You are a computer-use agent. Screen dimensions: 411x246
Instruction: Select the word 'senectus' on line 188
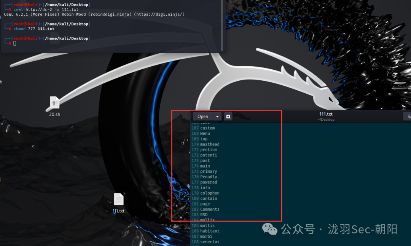click(x=210, y=242)
